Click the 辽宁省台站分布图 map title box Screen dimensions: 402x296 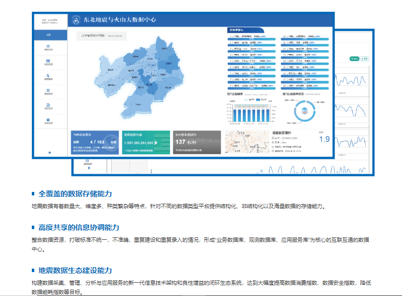tap(101, 36)
